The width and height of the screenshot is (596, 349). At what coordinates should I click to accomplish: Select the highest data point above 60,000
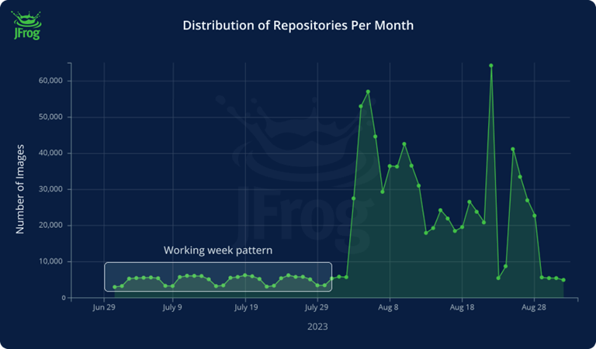[x=491, y=65]
